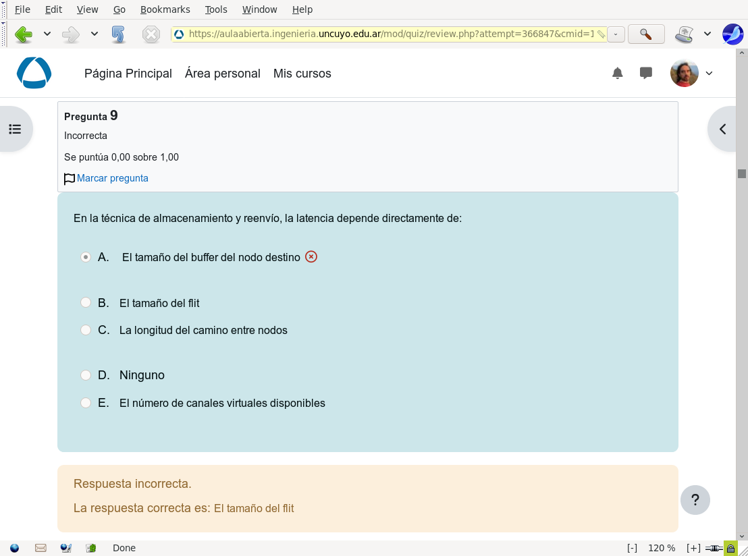Open the help question mark button

[695, 500]
